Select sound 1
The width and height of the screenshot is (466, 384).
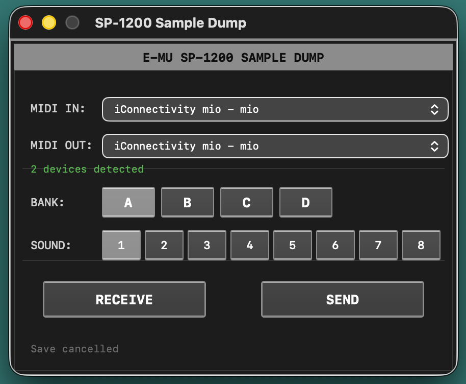click(121, 245)
